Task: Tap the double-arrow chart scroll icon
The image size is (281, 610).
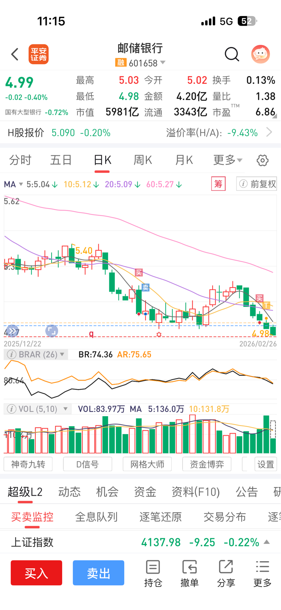Action: click(x=12, y=331)
